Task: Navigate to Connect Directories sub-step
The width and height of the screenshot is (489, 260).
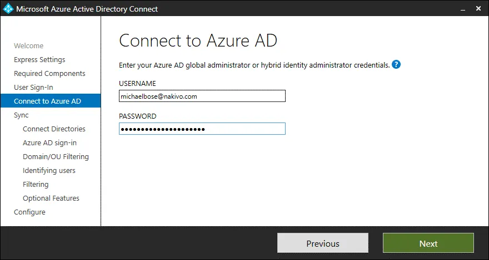Action: click(54, 129)
